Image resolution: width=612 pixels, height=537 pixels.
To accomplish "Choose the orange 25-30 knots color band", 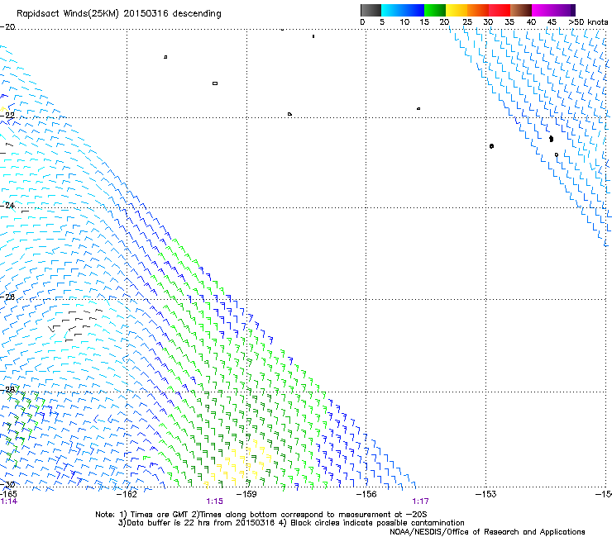I will pos(478,10).
